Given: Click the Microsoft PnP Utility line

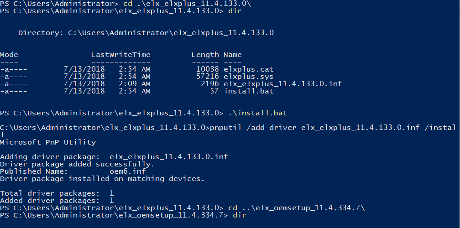Looking at the screenshot, I should coord(48,142).
